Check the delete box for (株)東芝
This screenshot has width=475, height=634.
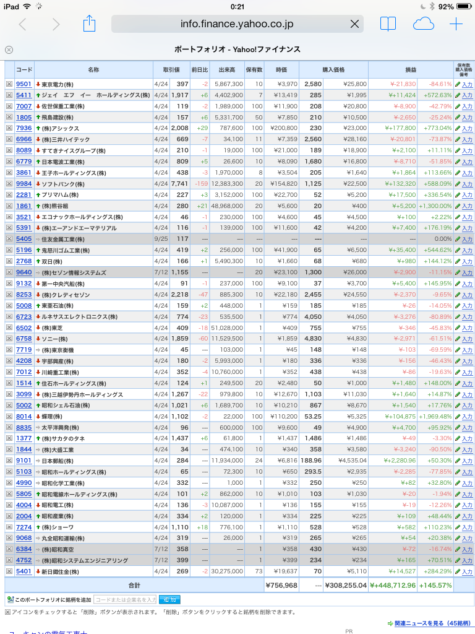coord(9,328)
